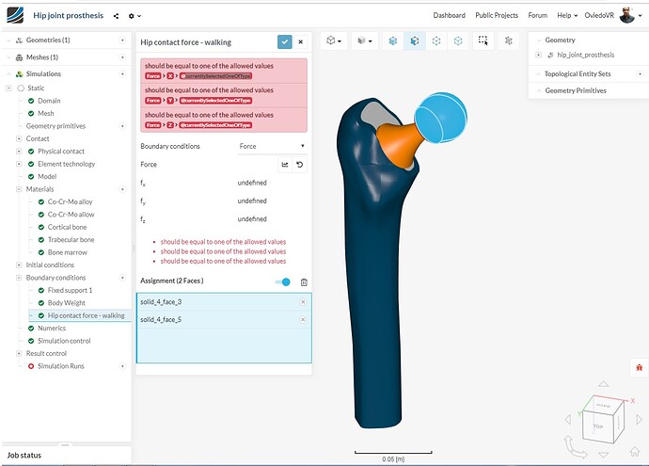Expand the Element technology node

click(x=19, y=164)
